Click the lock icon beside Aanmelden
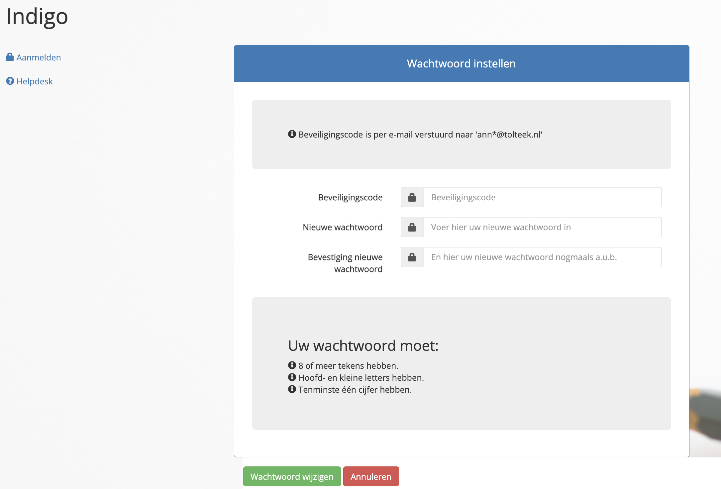721x489 pixels. tap(10, 57)
